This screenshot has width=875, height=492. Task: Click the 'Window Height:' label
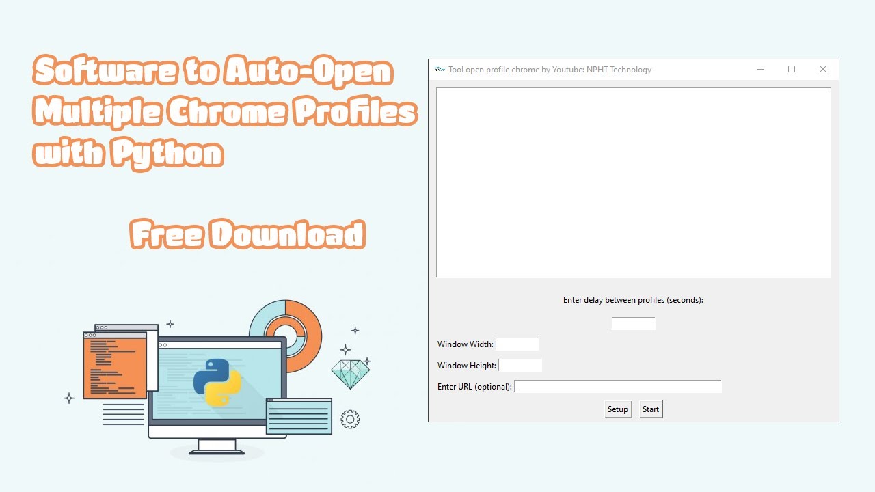click(x=467, y=366)
